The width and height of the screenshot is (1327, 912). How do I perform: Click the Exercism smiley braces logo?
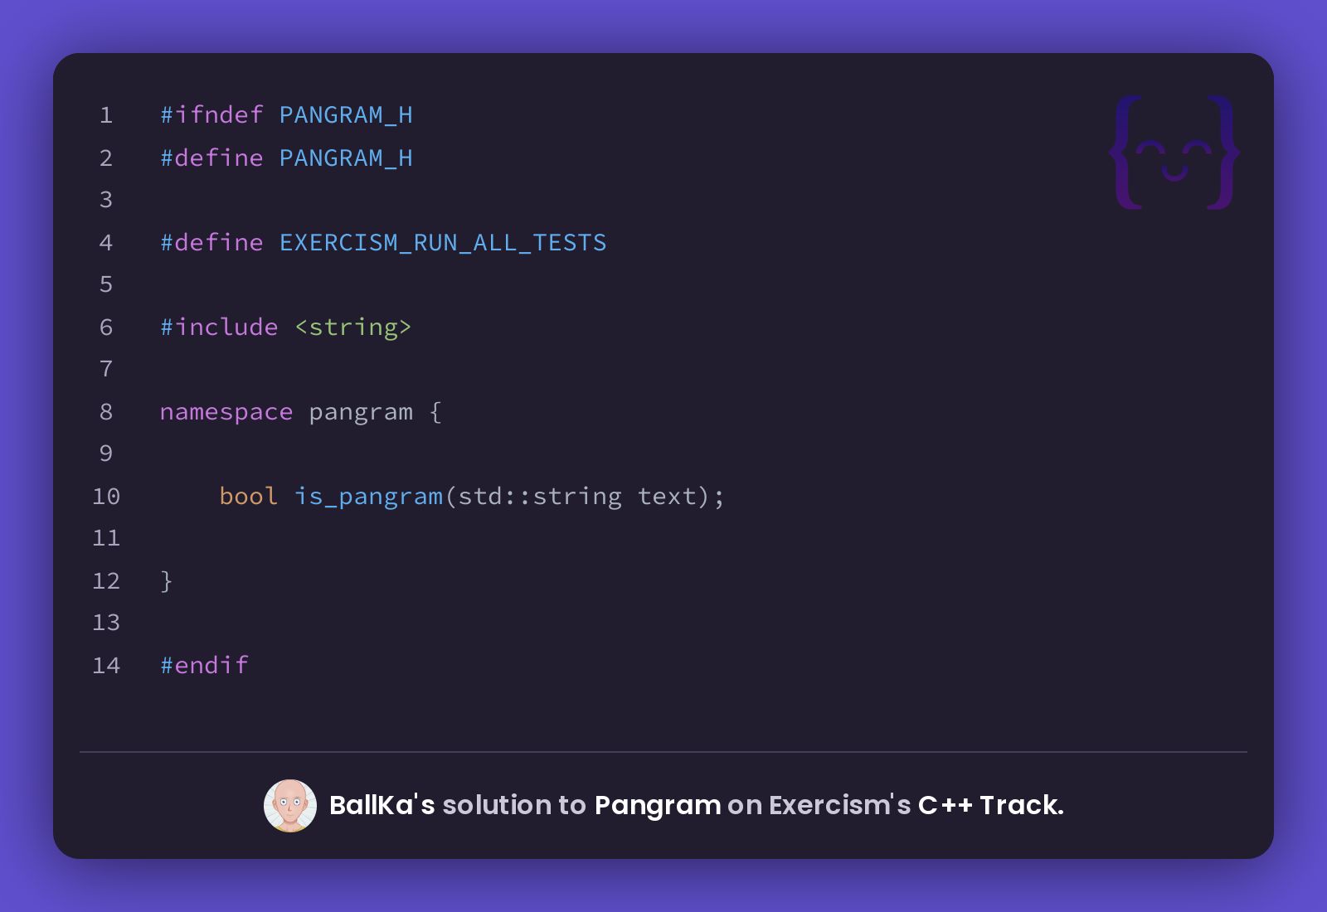[1174, 152]
